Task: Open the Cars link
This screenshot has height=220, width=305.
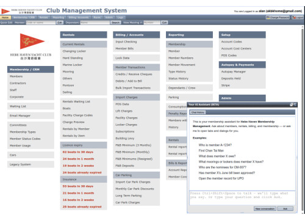Action: click(13, 155)
